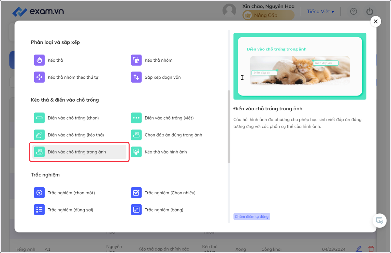This screenshot has height=253, width=391.
Task: Pick Điền vào chỗ trống (kéo thả) text
Action: 76,135
